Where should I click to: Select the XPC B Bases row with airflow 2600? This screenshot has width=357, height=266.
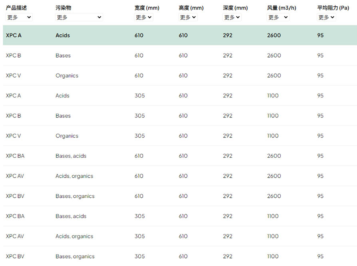pyautogui.click(x=180, y=55)
